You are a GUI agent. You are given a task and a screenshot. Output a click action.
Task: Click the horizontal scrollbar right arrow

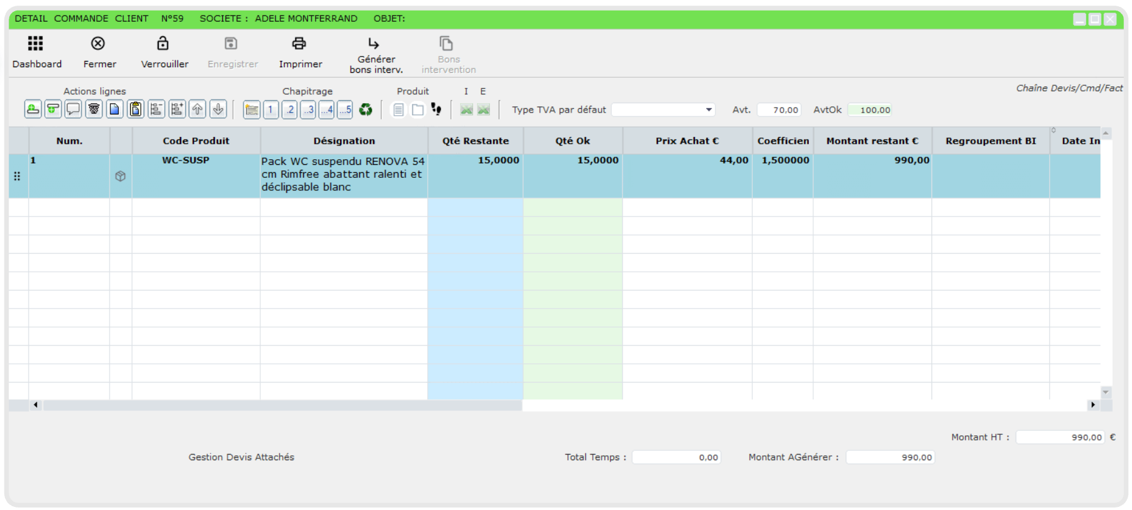[x=1093, y=405]
